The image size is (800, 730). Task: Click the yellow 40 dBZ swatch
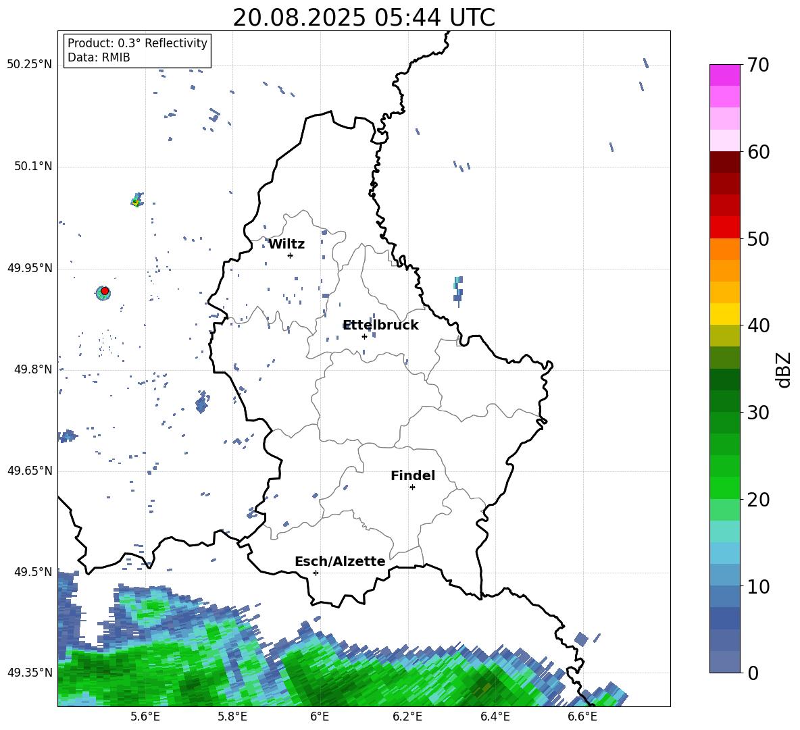coord(725,314)
